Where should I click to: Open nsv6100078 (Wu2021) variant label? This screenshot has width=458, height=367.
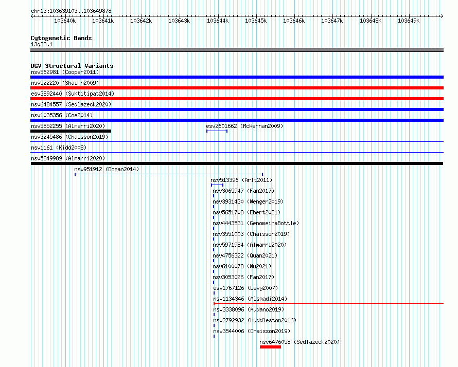(242, 266)
